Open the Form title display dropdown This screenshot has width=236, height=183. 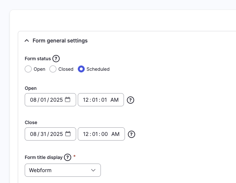[x=63, y=170]
